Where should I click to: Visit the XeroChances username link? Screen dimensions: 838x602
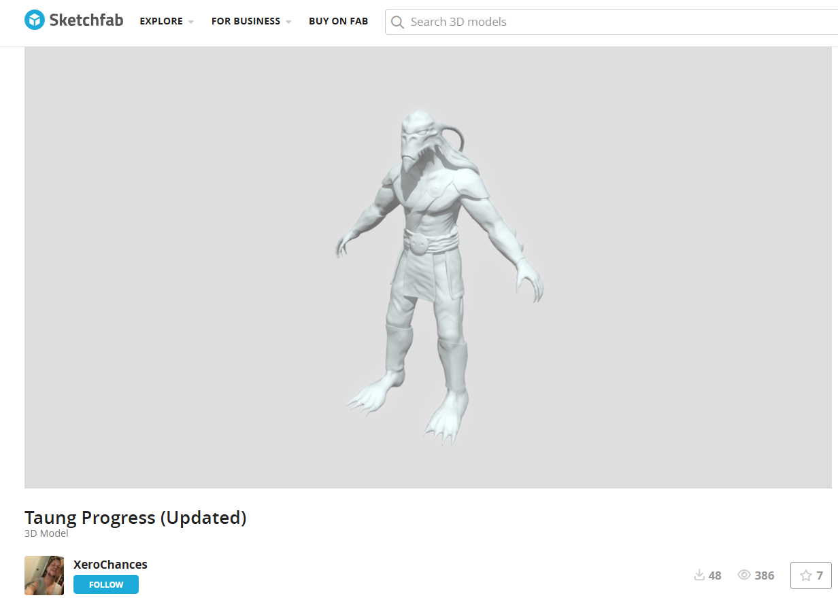coord(110,565)
